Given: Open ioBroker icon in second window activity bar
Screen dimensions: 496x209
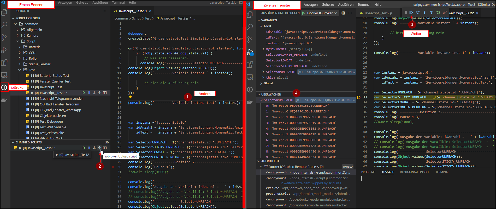Looking at the screenshot, I should (250, 90).
